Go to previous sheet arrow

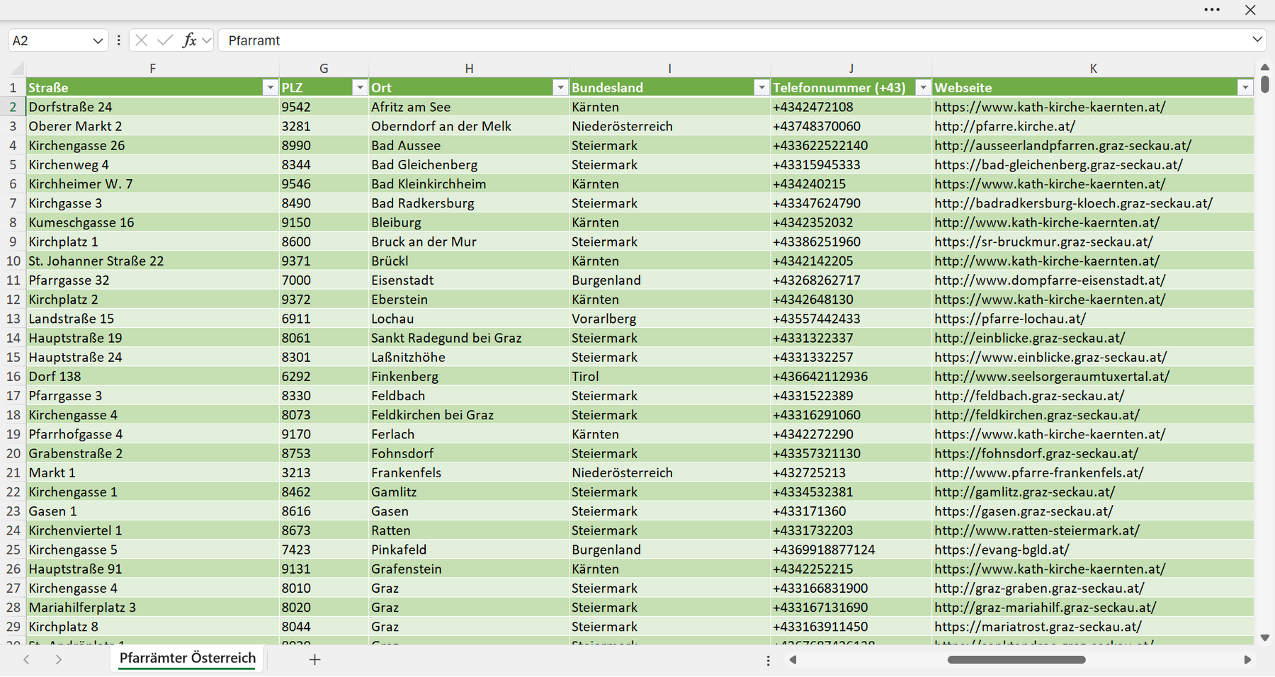(26, 659)
